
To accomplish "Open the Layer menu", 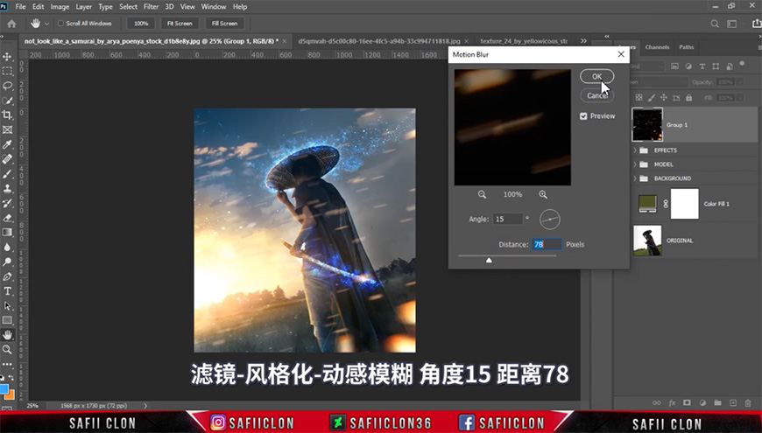I will click(x=83, y=7).
